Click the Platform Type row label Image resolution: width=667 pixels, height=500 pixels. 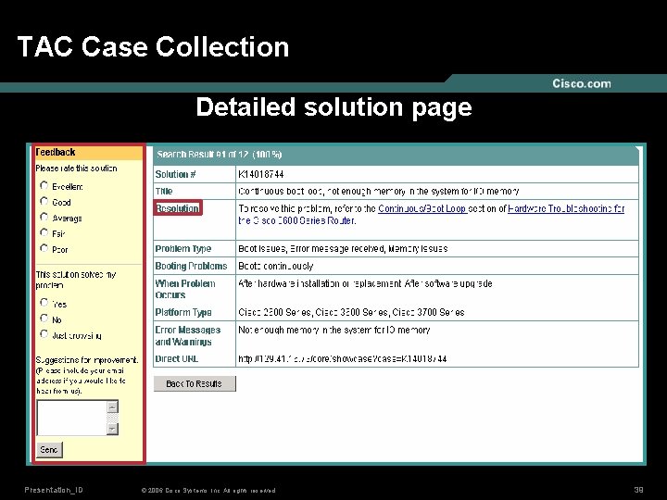point(183,313)
